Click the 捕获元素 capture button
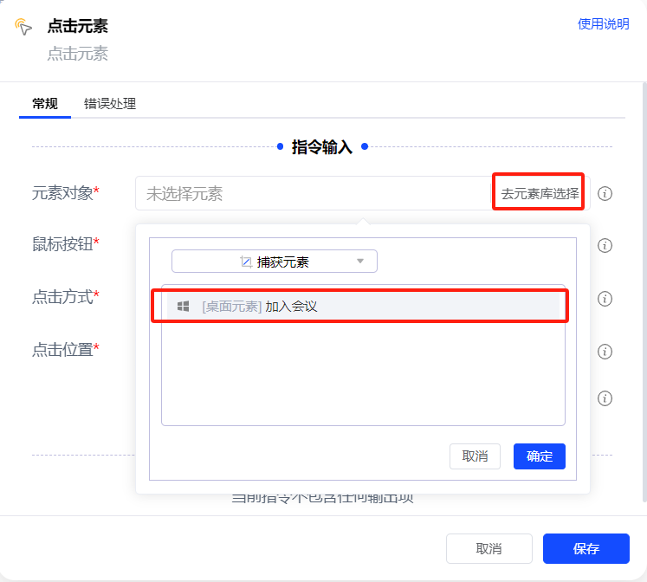647x582 pixels. (x=274, y=262)
